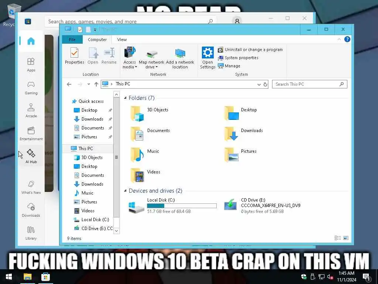Screen dimensions: 378x284
Task: Collapse the Folders (7) group
Action: [x=125, y=98]
